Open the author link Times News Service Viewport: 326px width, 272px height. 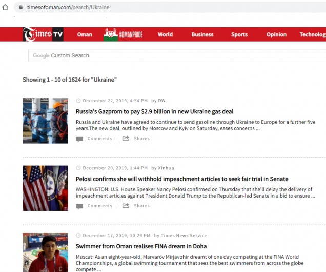[184, 236]
